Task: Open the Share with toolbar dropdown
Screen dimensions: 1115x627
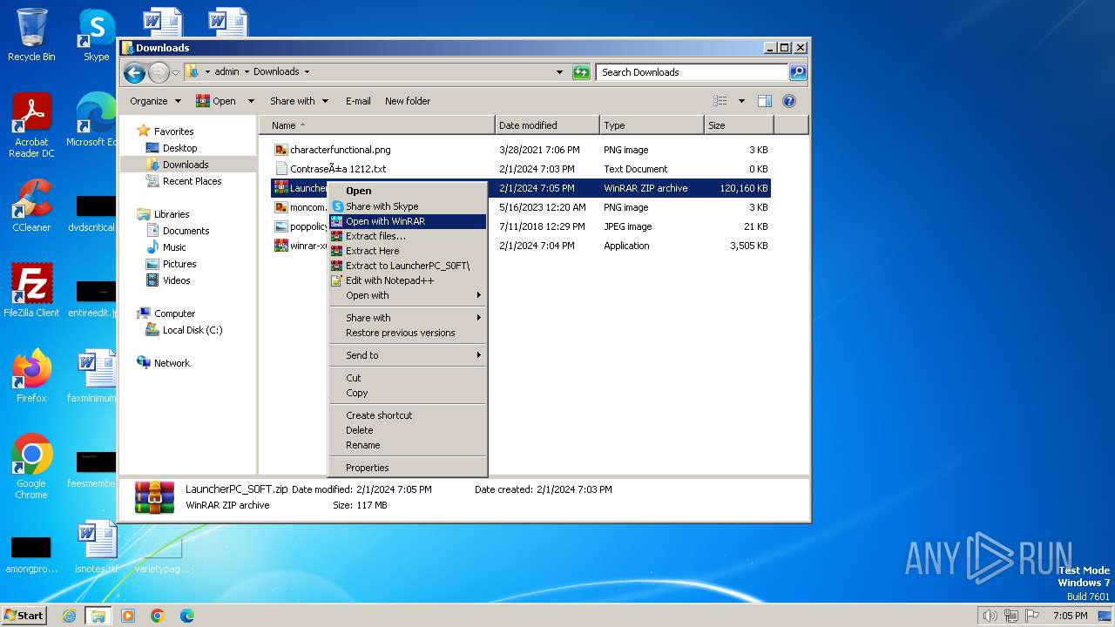Action: [299, 101]
